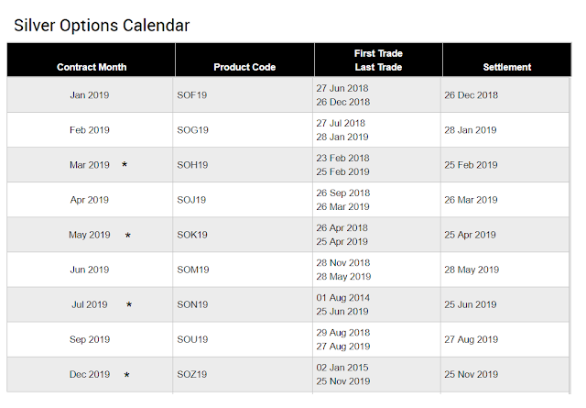Select the Apr 2019 contract month
Image resolution: width=586 pixels, height=408 pixels.
click(90, 200)
